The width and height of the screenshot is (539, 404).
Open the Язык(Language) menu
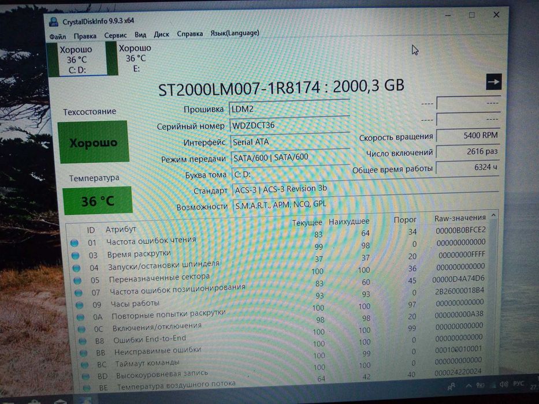pyautogui.click(x=235, y=33)
